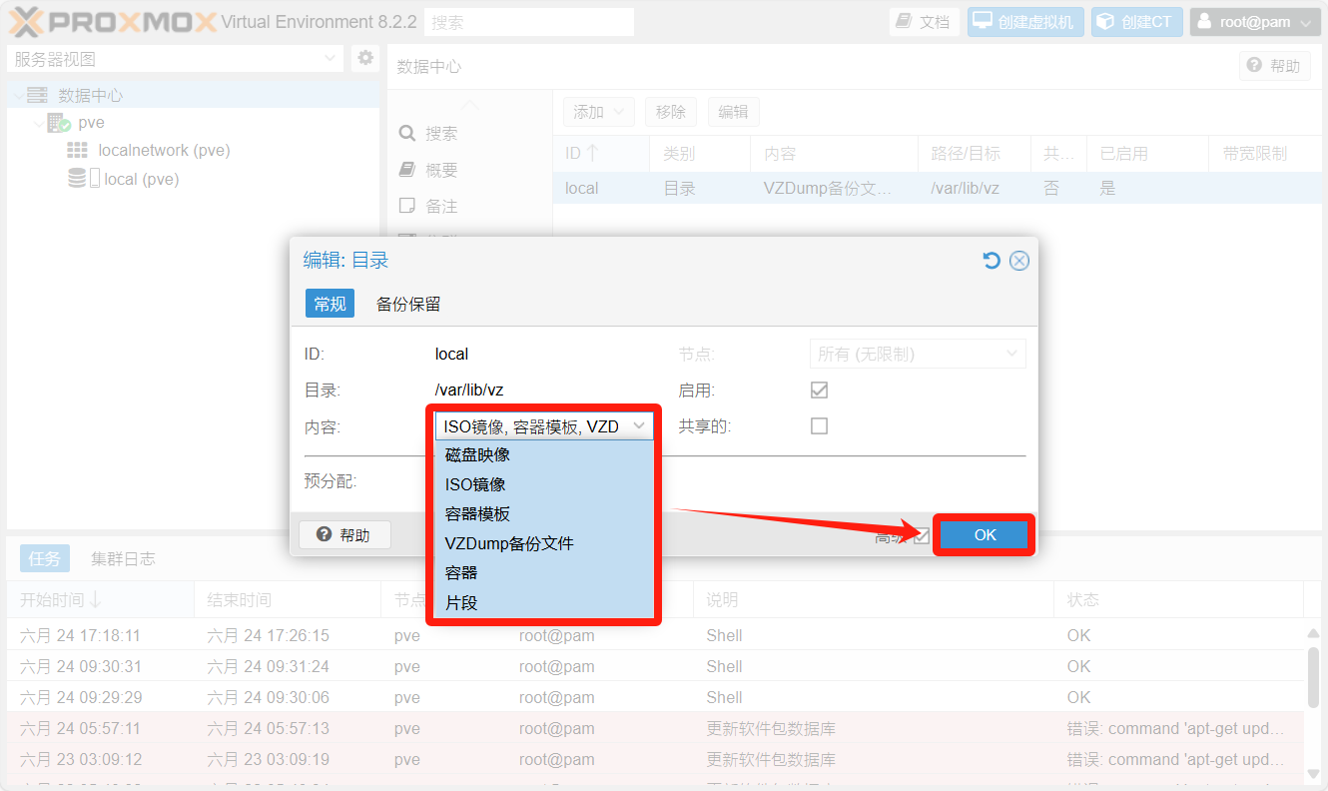
Task: Open the 文档 documentation button
Action: [924, 22]
